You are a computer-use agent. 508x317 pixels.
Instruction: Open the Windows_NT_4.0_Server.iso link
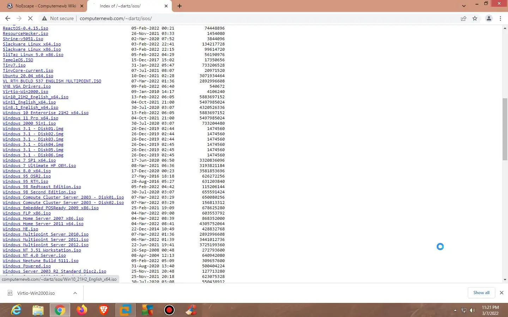point(34,255)
